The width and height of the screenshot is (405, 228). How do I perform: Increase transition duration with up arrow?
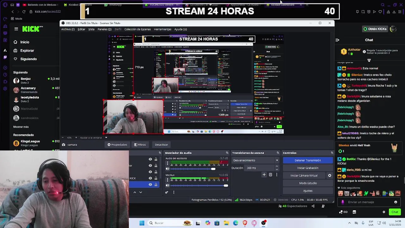277,166
